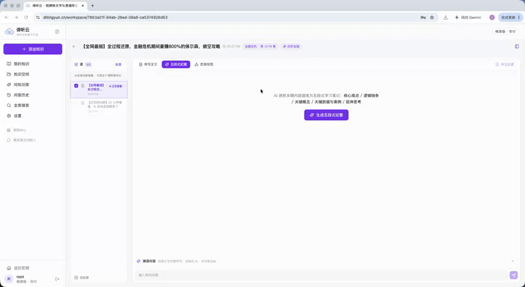
Task: Switch to the 转写全文 tab
Action: 148,64
